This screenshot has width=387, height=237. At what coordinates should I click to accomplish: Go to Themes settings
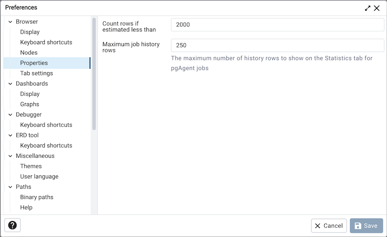pos(31,166)
